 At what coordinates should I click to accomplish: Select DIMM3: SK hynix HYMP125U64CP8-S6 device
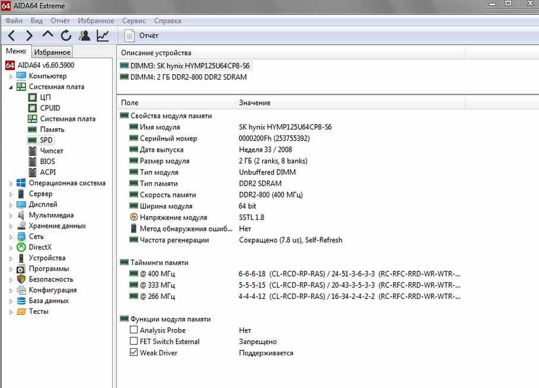(185, 66)
